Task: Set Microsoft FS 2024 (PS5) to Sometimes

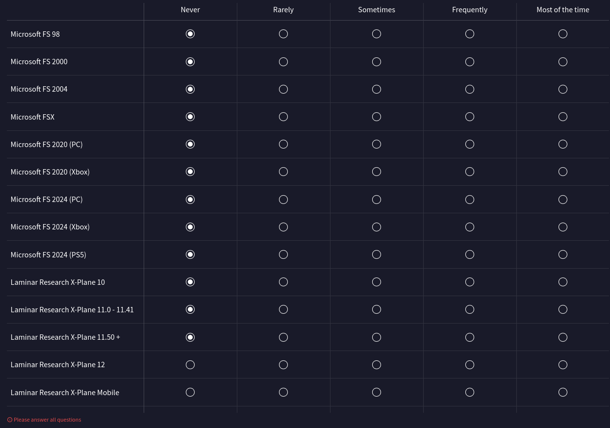Action: [x=377, y=254]
